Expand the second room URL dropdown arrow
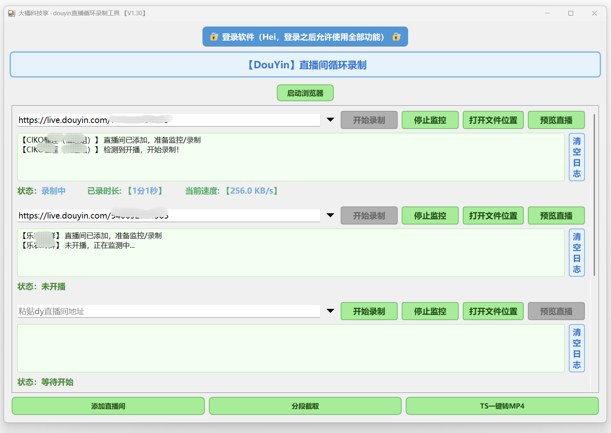Screen dimensions: 611x433 click(x=330, y=215)
